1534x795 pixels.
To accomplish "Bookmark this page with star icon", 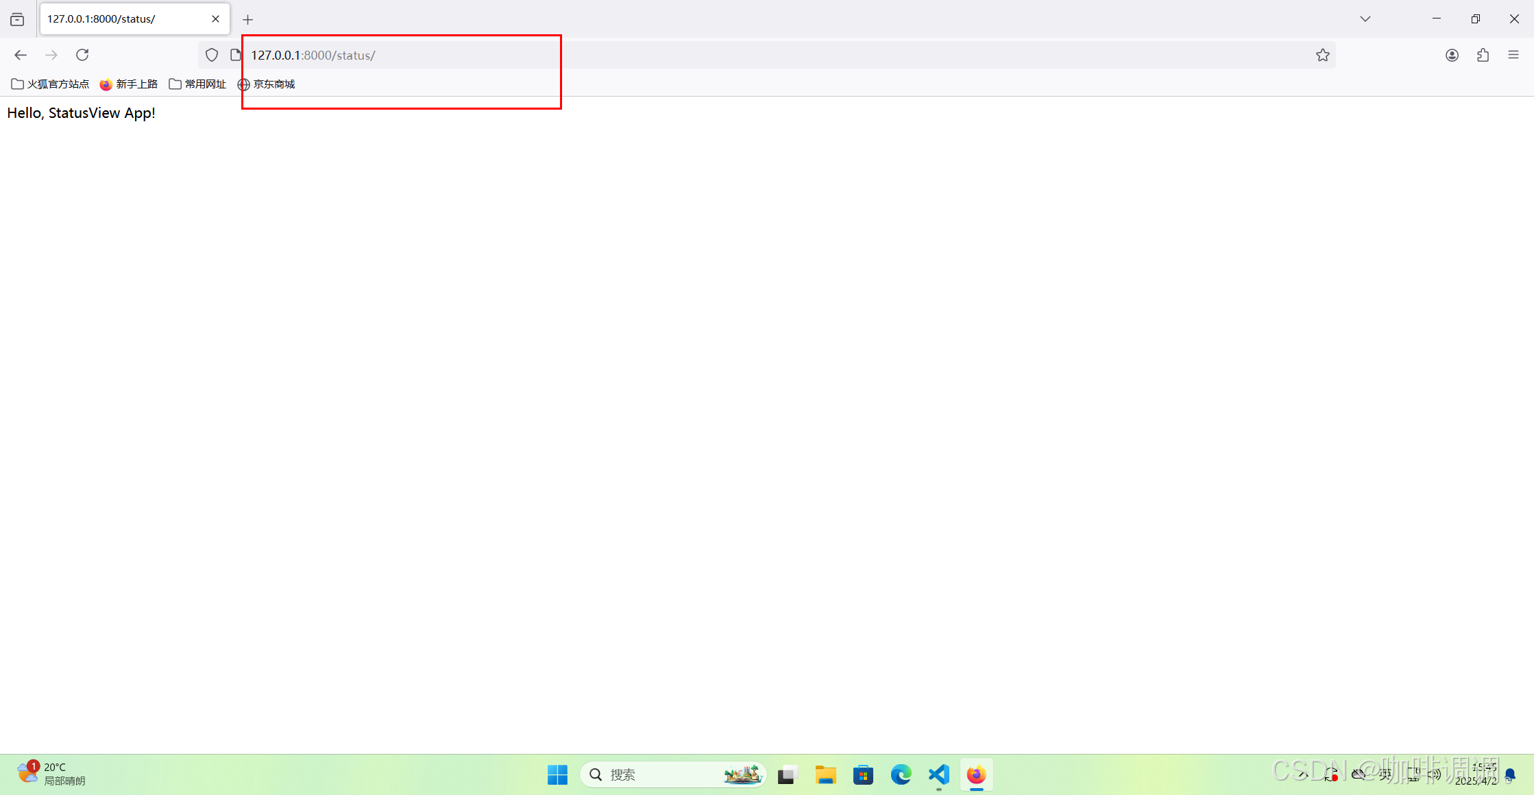I will pos(1322,55).
